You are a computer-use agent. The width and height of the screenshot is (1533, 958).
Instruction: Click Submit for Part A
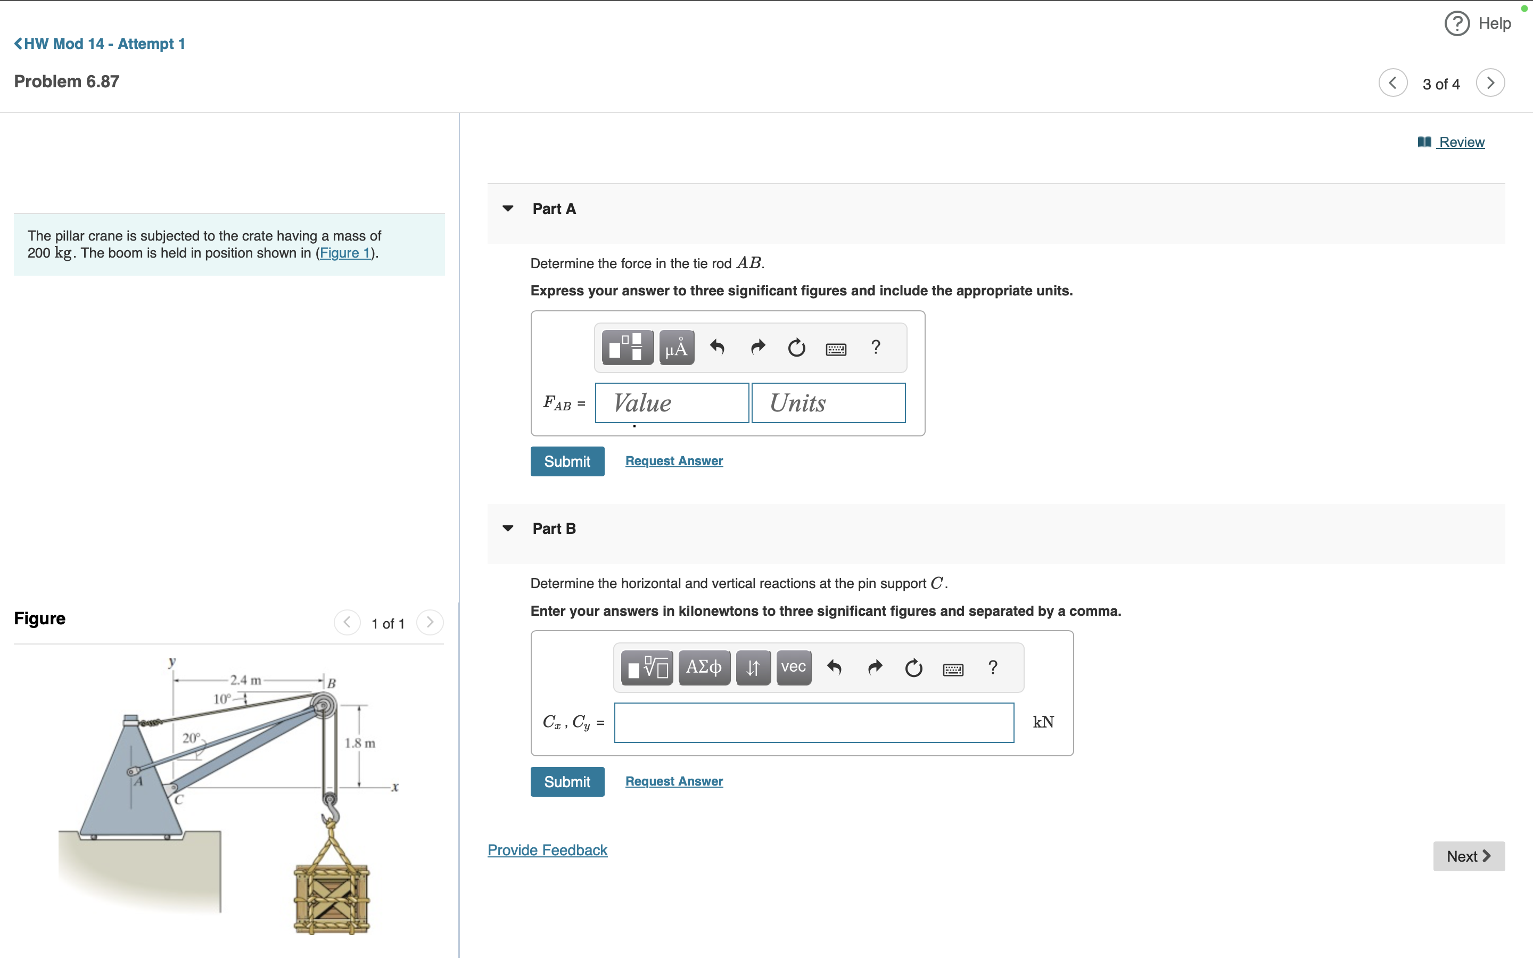[567, 460]
